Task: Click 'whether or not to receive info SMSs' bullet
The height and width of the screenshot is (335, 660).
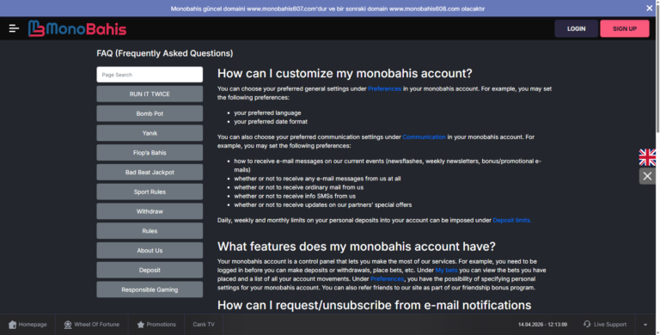Action: (295, 196)
